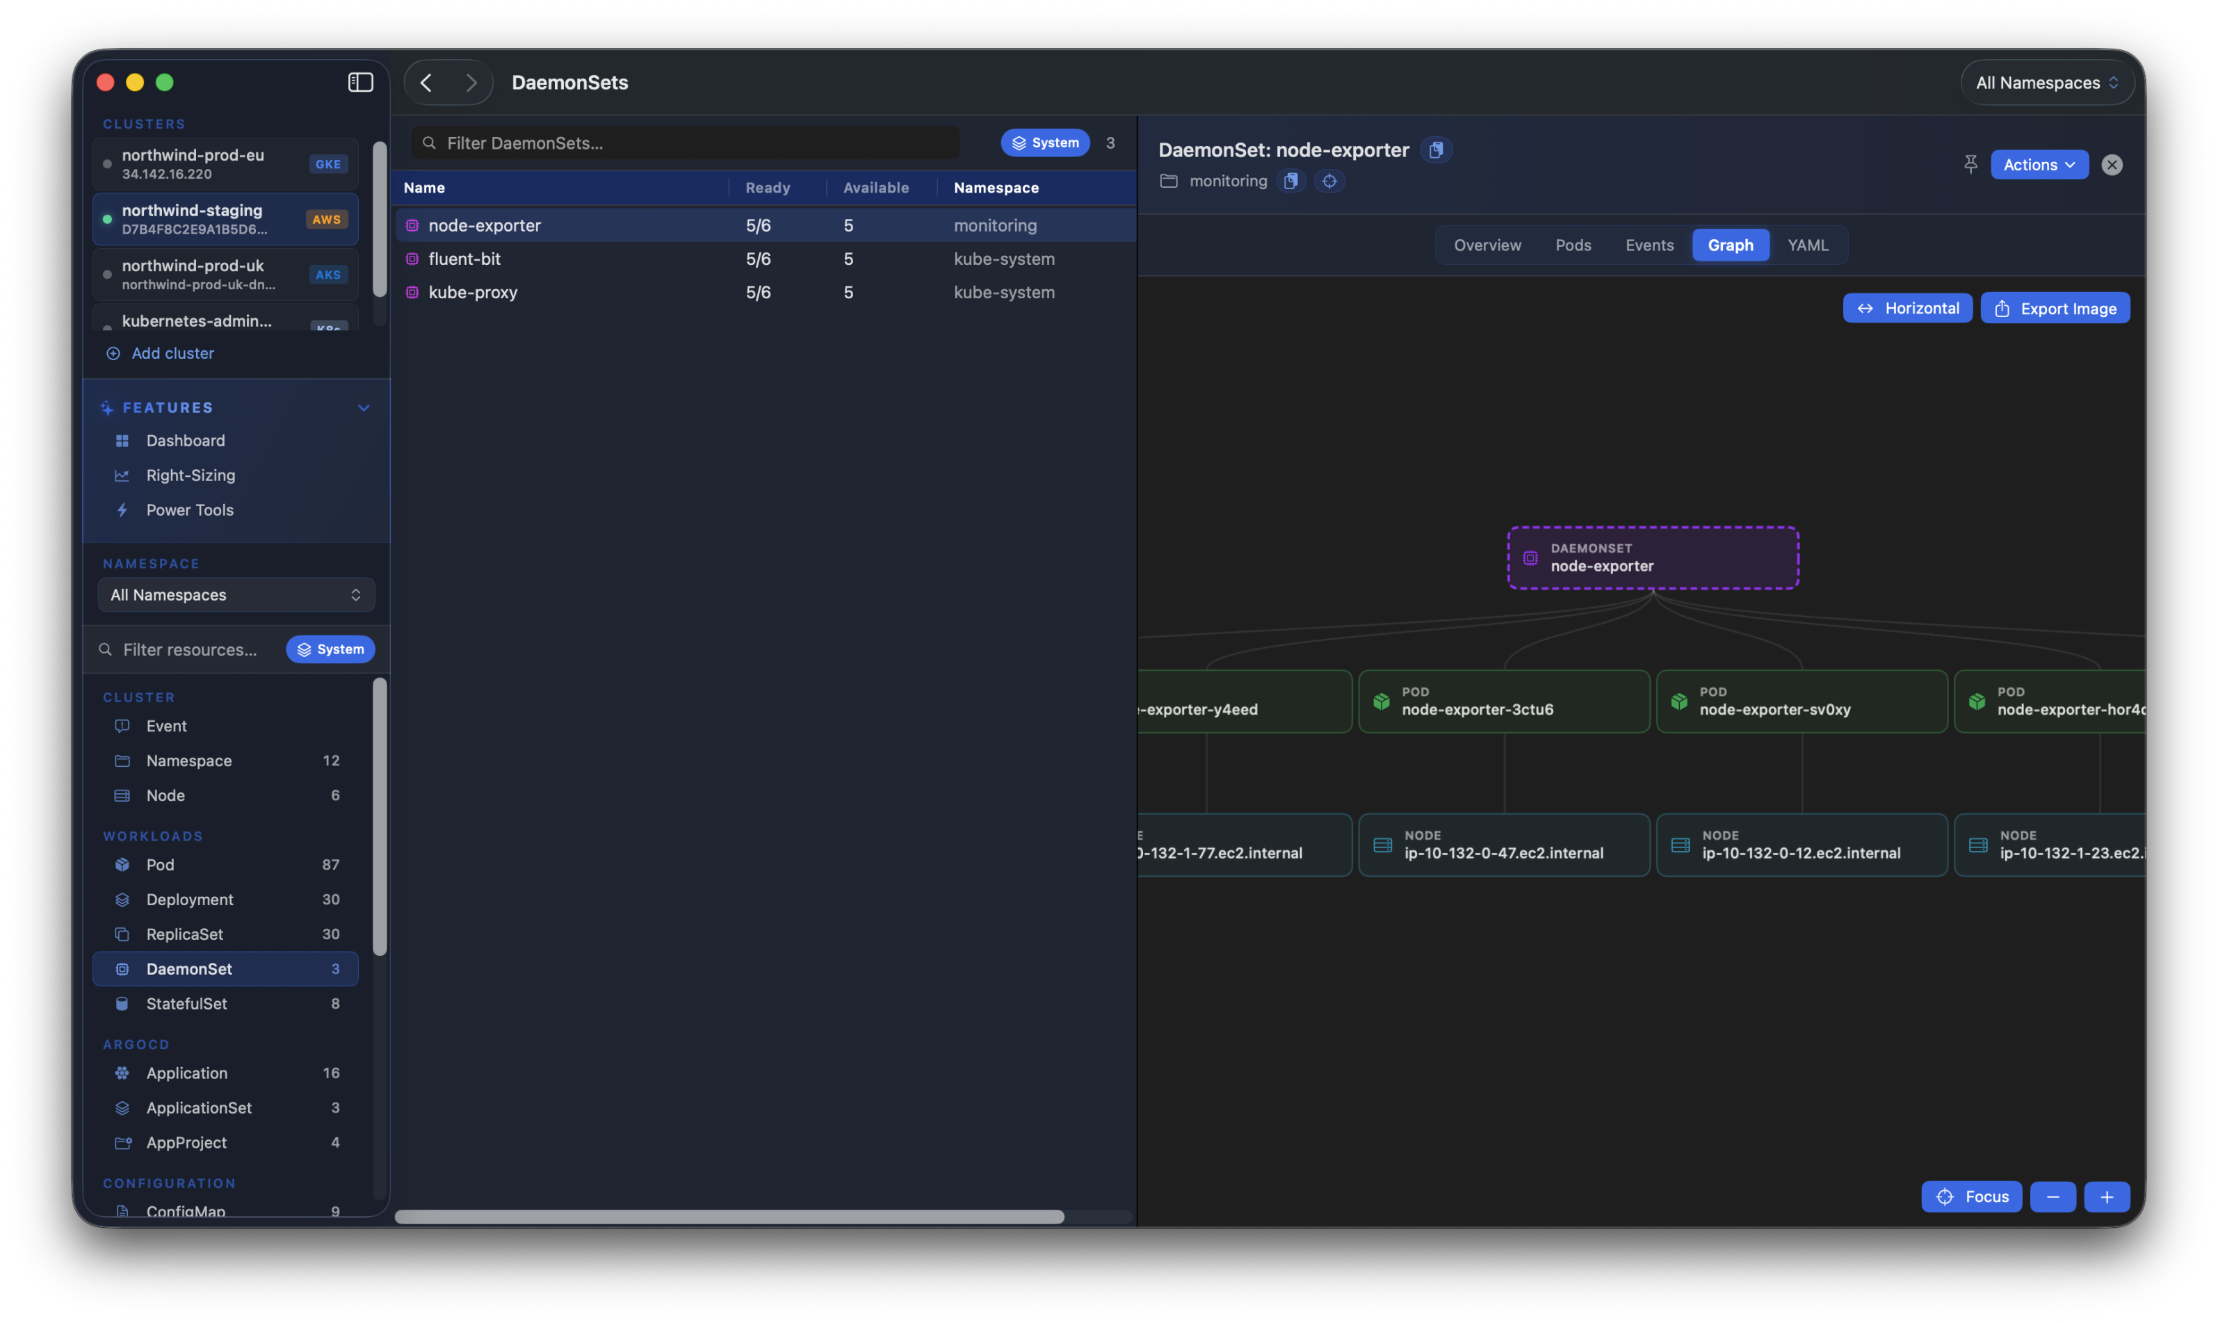Open ArgoCD Application list

coord(225,1073)
